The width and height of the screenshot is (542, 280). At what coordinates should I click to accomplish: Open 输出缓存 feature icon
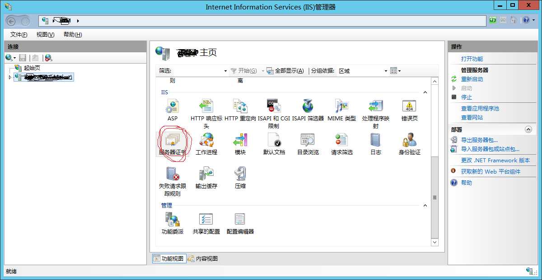(206, 178)
